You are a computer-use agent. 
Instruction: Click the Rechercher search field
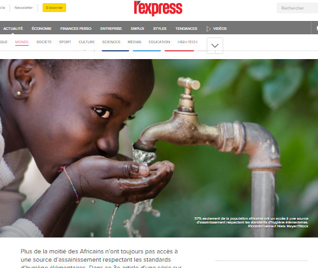(297, 8)
